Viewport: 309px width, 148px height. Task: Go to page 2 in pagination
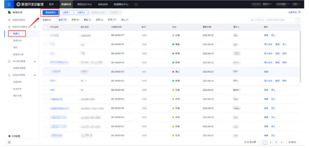tap(271, 142)
